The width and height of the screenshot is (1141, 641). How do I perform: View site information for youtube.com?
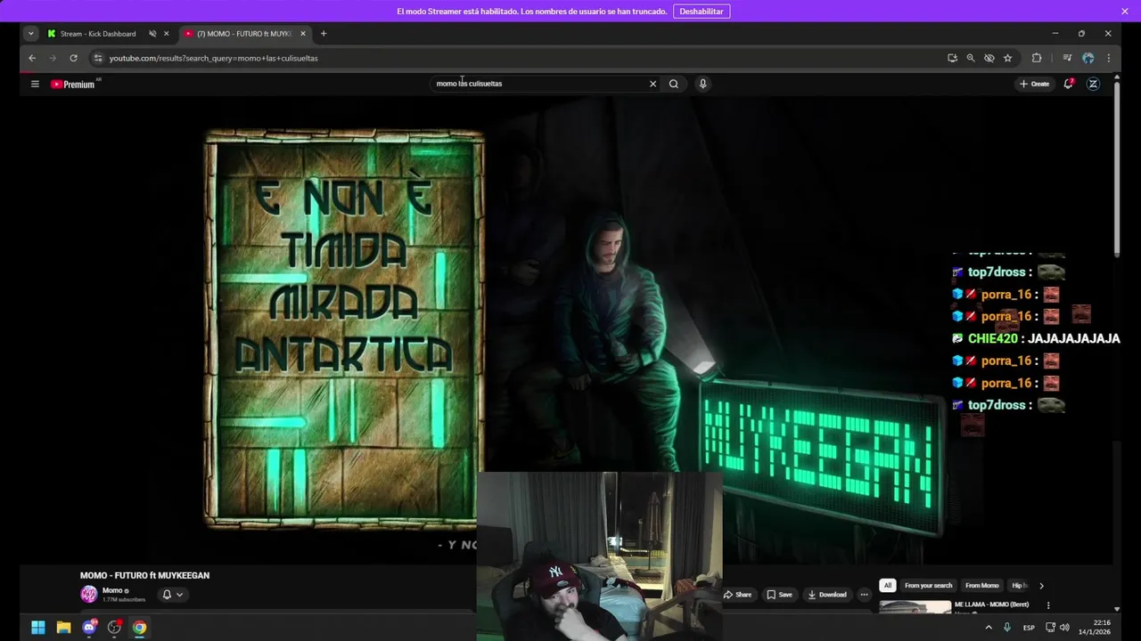click(x=98, y=58)
